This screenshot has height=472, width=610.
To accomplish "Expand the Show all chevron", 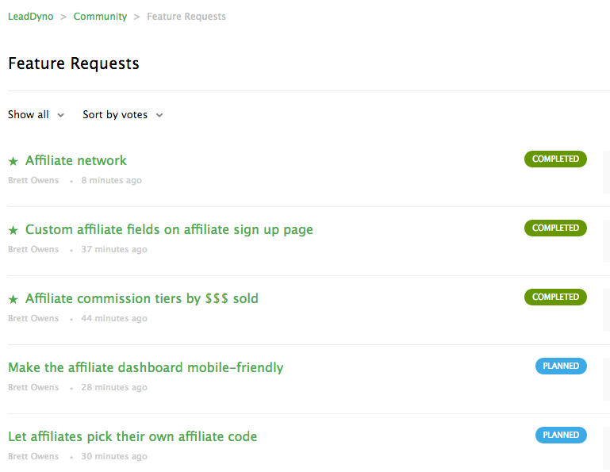I will pos(61,115).
